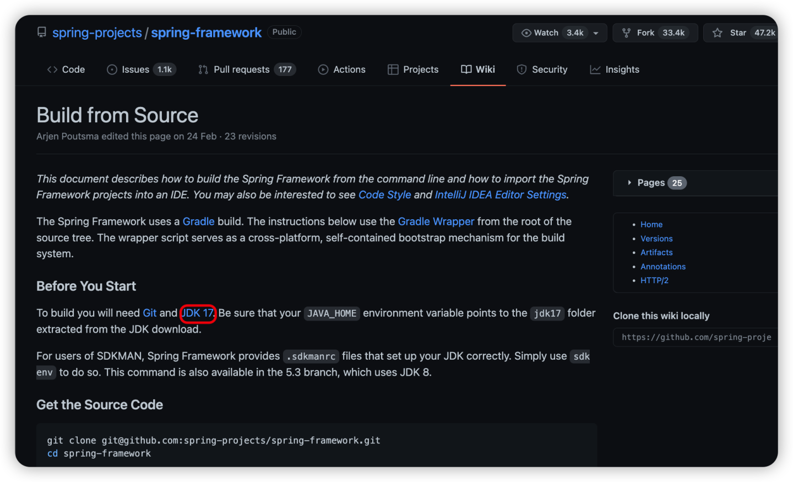Open the Watch dropdown arrow
Screen dimensions: 793x482
596,33
